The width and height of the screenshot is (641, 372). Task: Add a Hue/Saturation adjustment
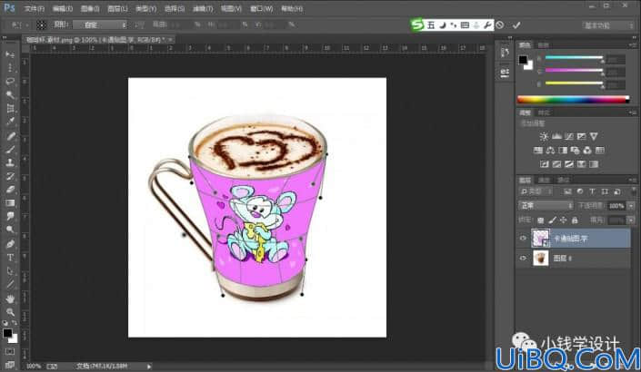point(538,150)
